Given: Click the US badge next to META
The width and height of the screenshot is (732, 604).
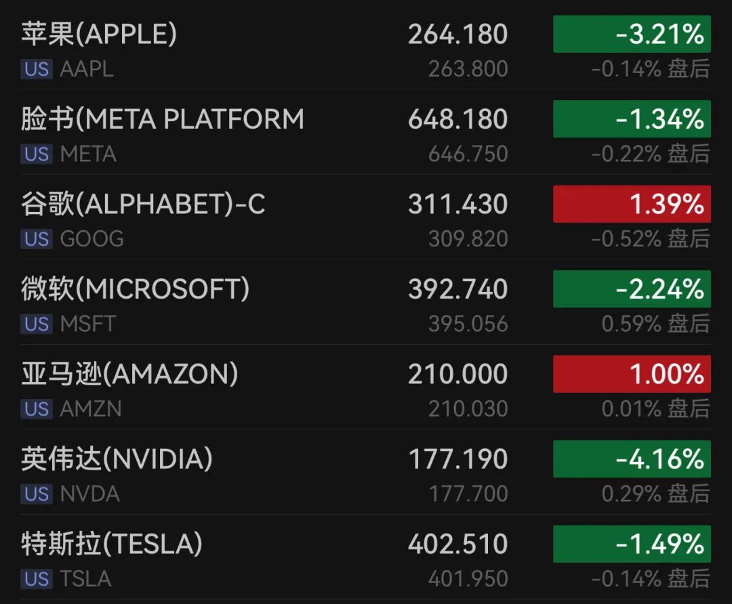Looking at the screenshot, I should coord(37,154).
